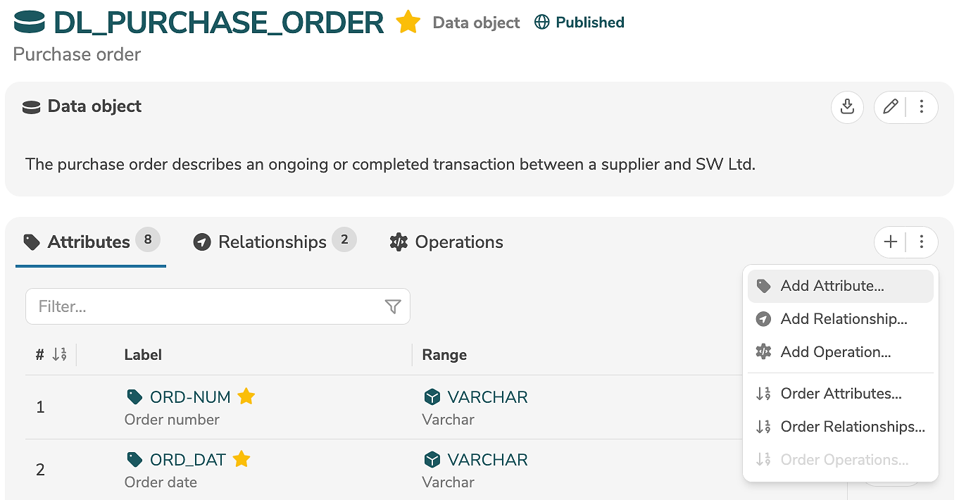Click Order Attributes menu item
Screen dimensions: 959x500
[x=841, y=394]
